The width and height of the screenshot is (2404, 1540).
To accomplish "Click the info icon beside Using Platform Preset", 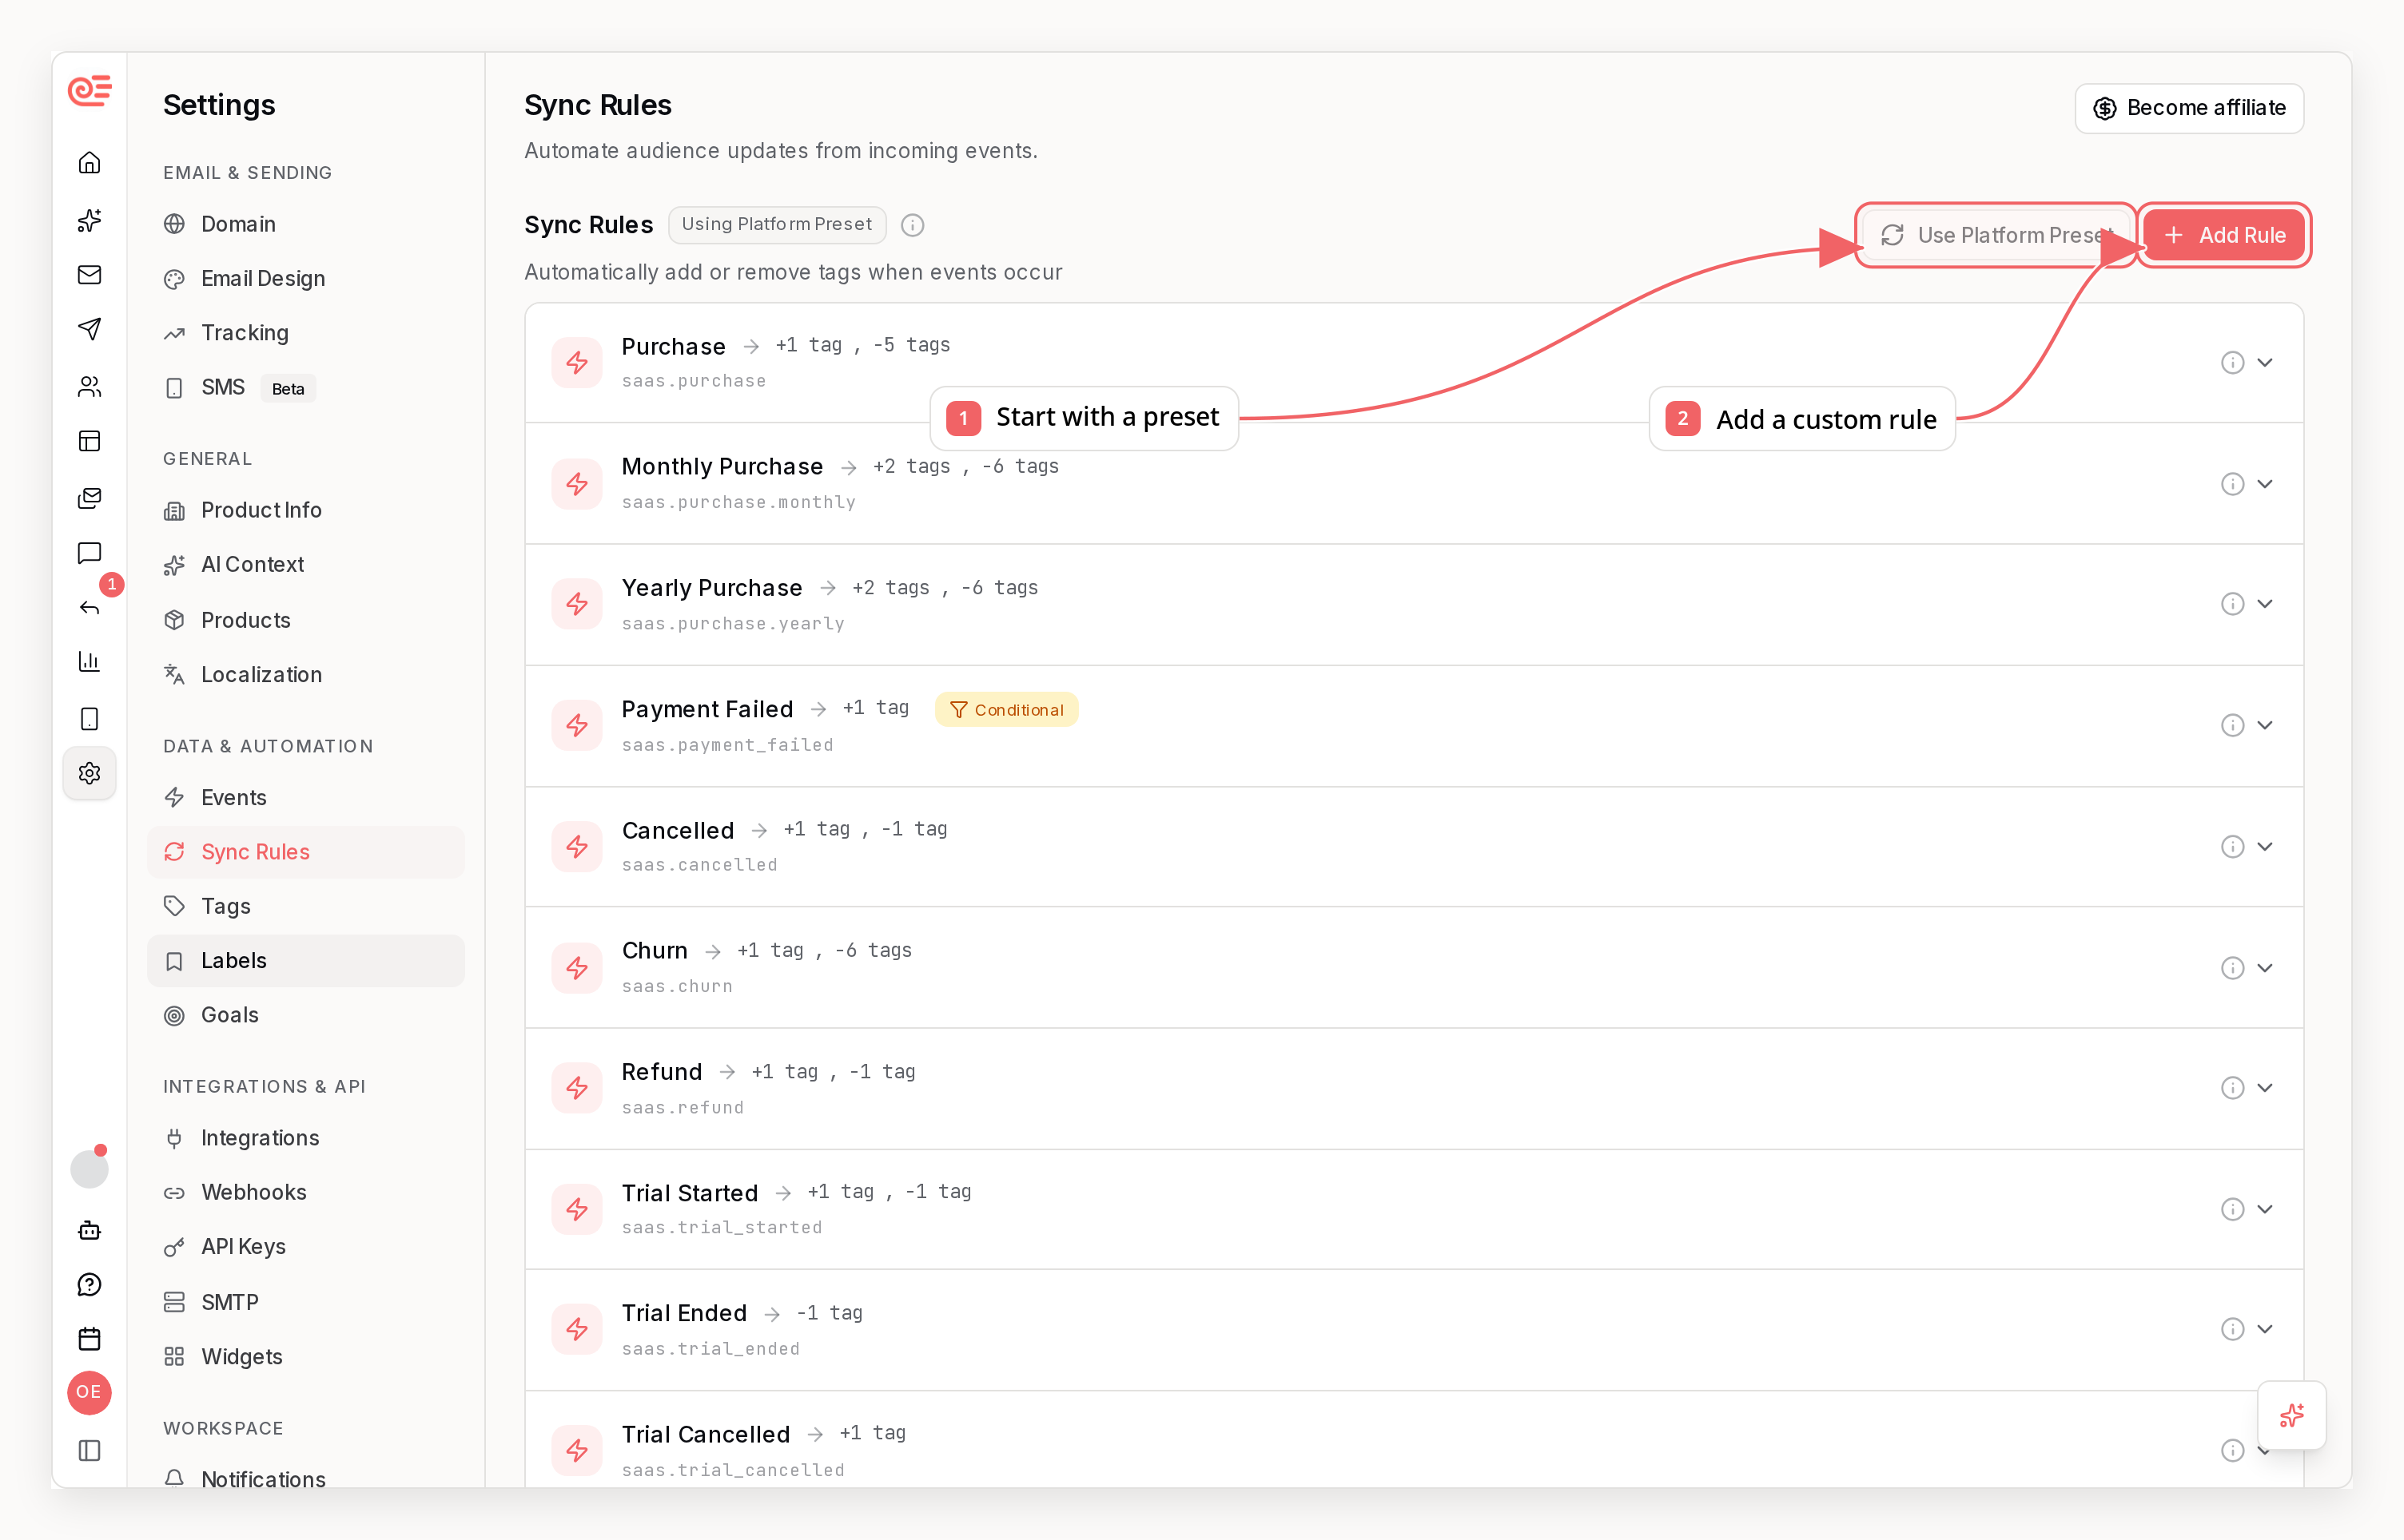I will pyautogui.click(x=913, y=225).
